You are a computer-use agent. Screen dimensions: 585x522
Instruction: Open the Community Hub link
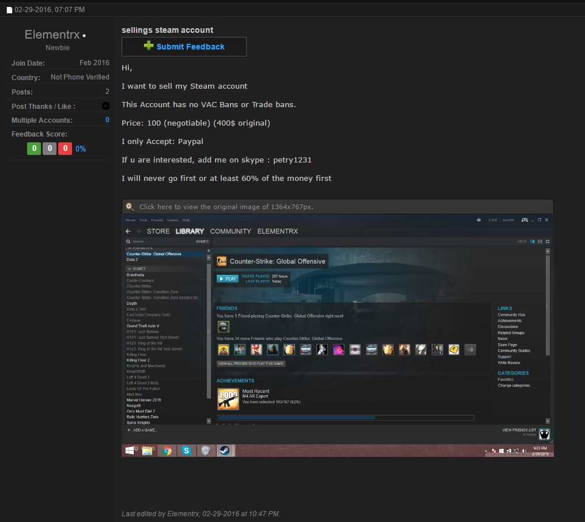coord(511,315)
